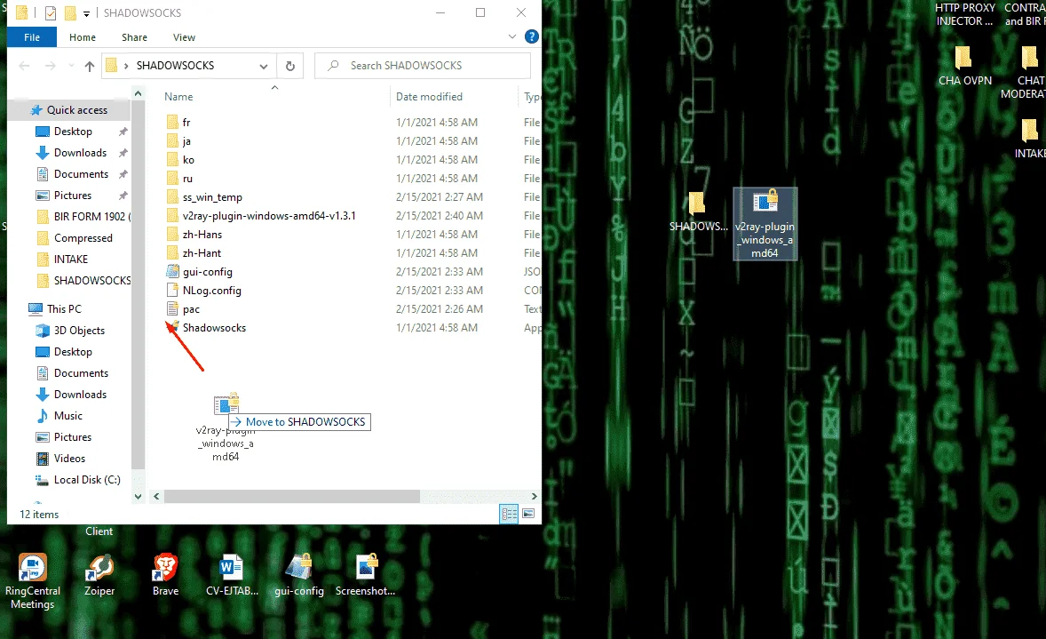Open Local Disk (C:) in sidebar
Viewport: 1046px width, 639px height.
coord(87,480)
